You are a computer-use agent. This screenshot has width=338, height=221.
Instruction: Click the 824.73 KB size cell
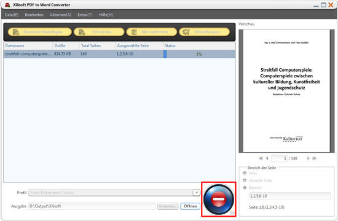(x=62, y=54)
